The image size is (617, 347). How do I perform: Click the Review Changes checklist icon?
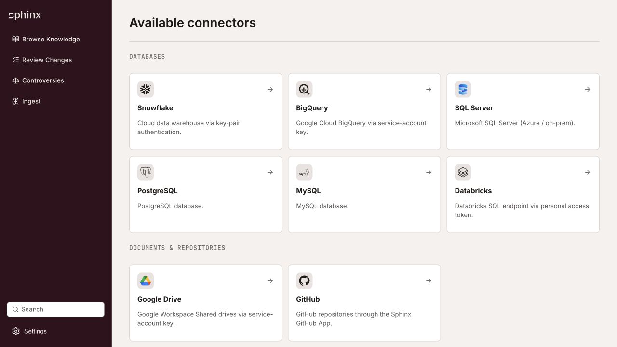(15, 60)
